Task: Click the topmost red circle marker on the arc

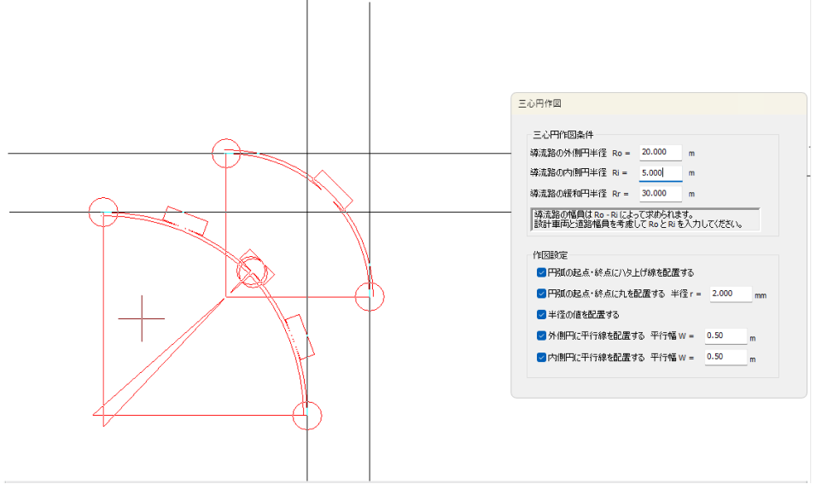Action: pos(226,151)
